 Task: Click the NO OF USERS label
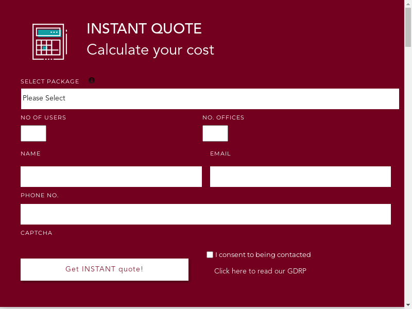pos(43,117)
